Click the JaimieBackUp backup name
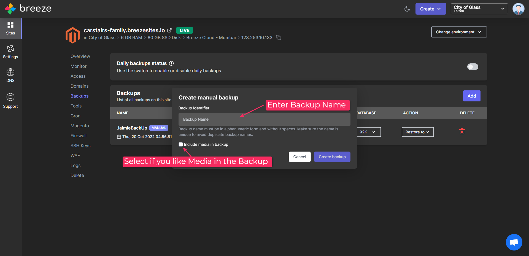 [x=132, y=128]
